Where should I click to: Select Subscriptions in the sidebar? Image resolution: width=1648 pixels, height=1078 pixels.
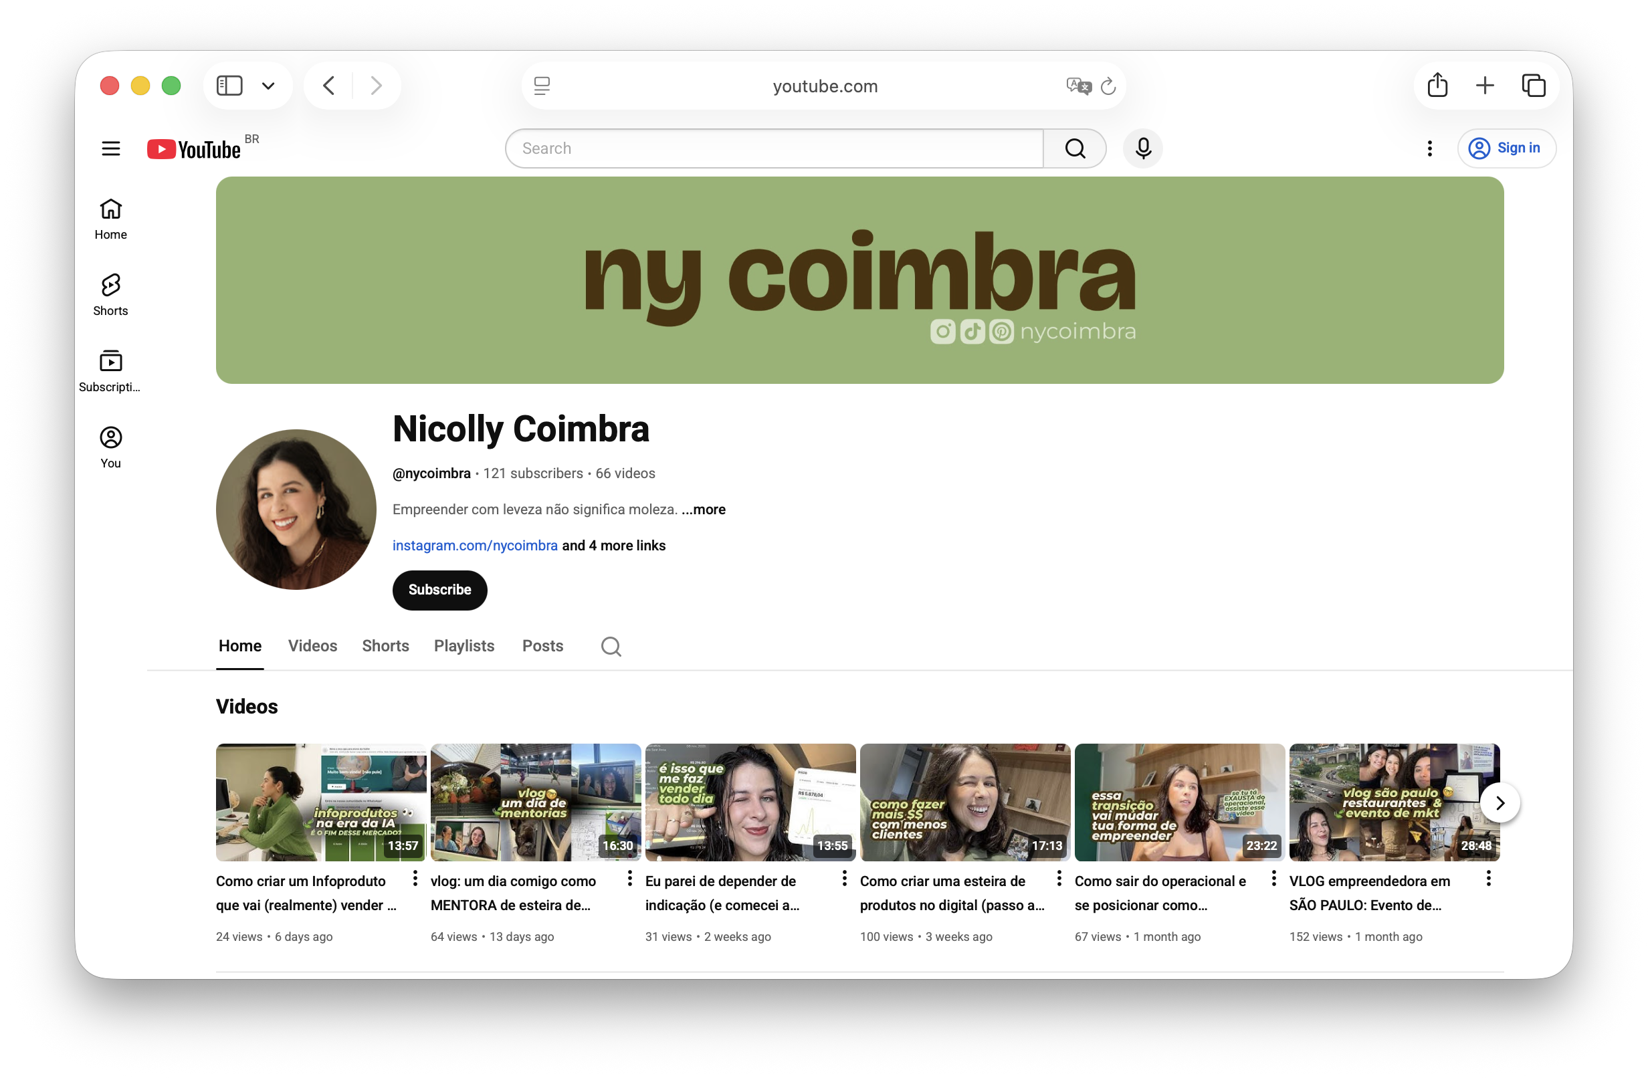(x=110, y=370)
